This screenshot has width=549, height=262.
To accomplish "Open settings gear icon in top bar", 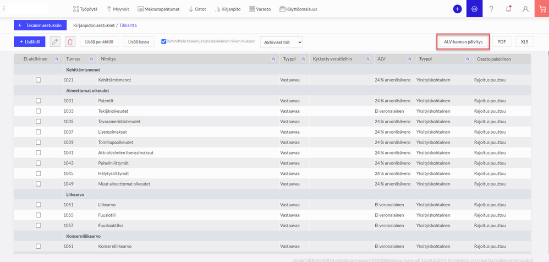I will pyautogui.click(x=474, y=9).
